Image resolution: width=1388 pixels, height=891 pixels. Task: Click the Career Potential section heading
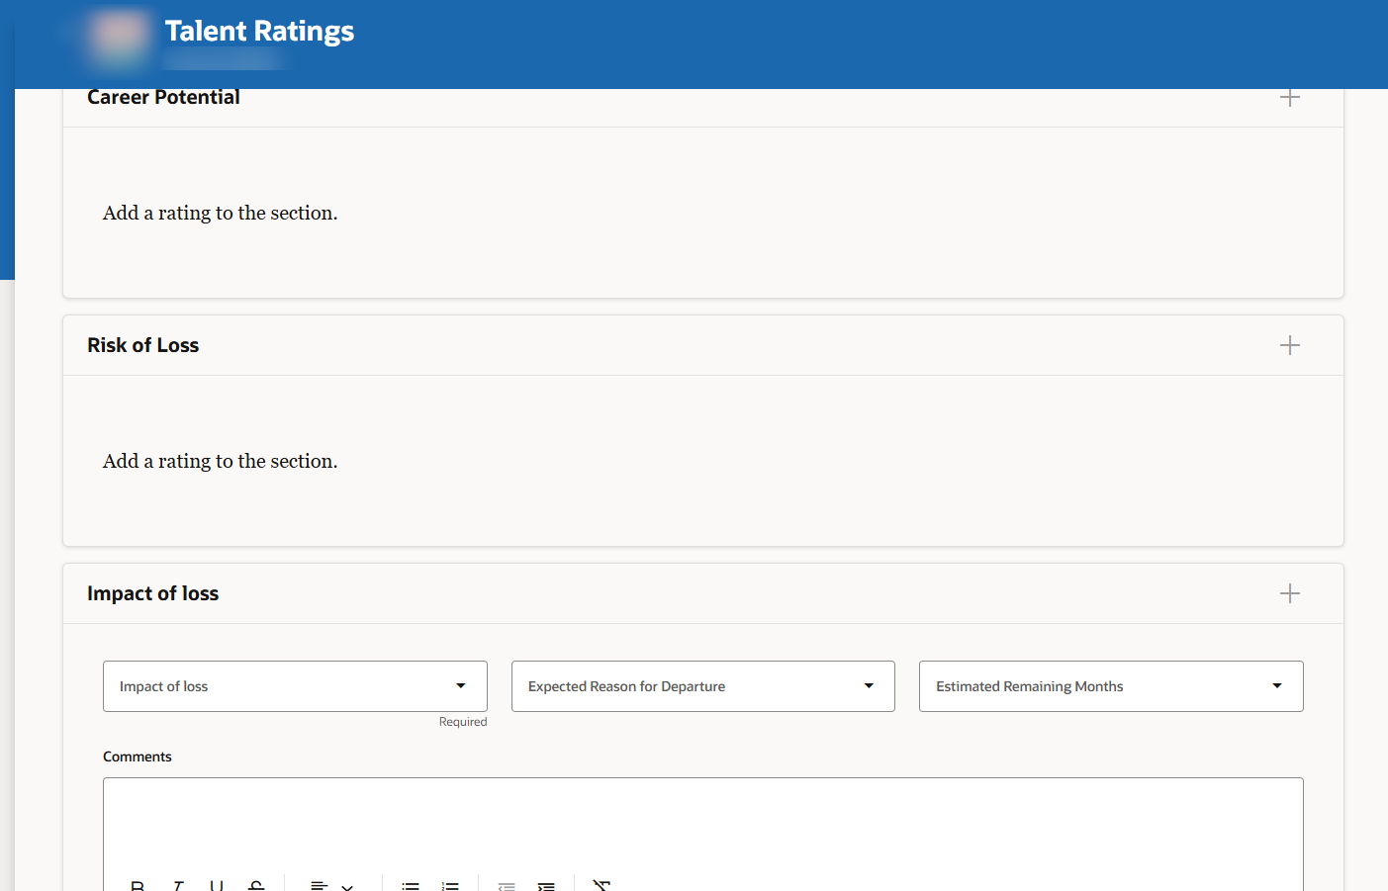(163, 97)
